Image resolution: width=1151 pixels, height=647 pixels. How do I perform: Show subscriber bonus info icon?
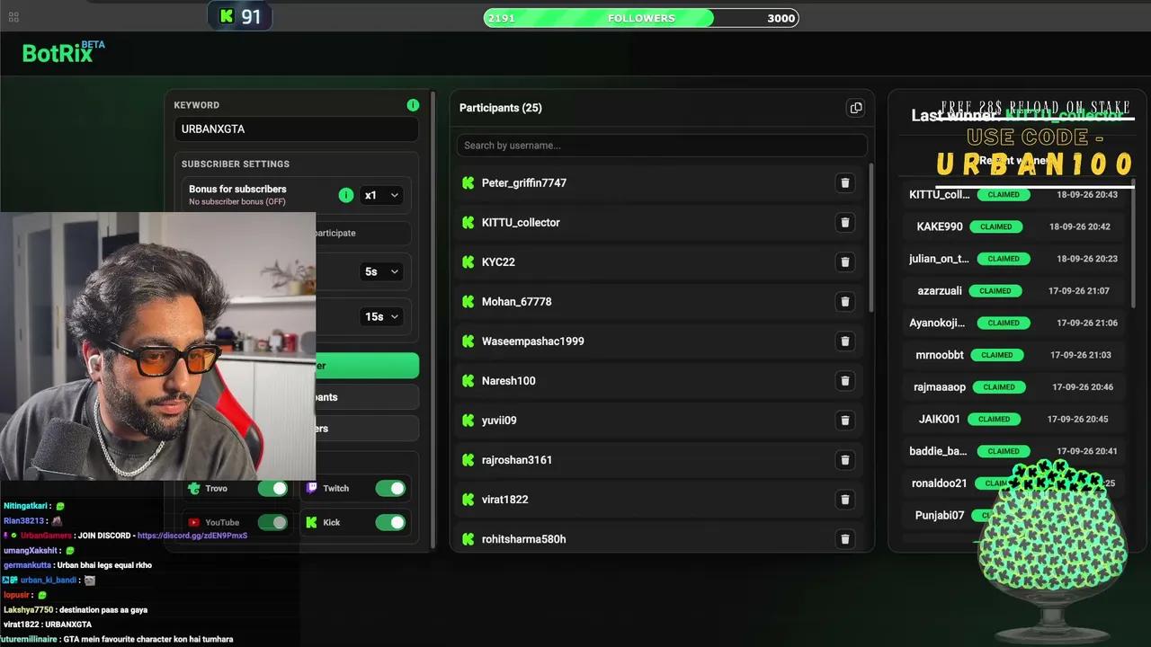pos(345,195)
